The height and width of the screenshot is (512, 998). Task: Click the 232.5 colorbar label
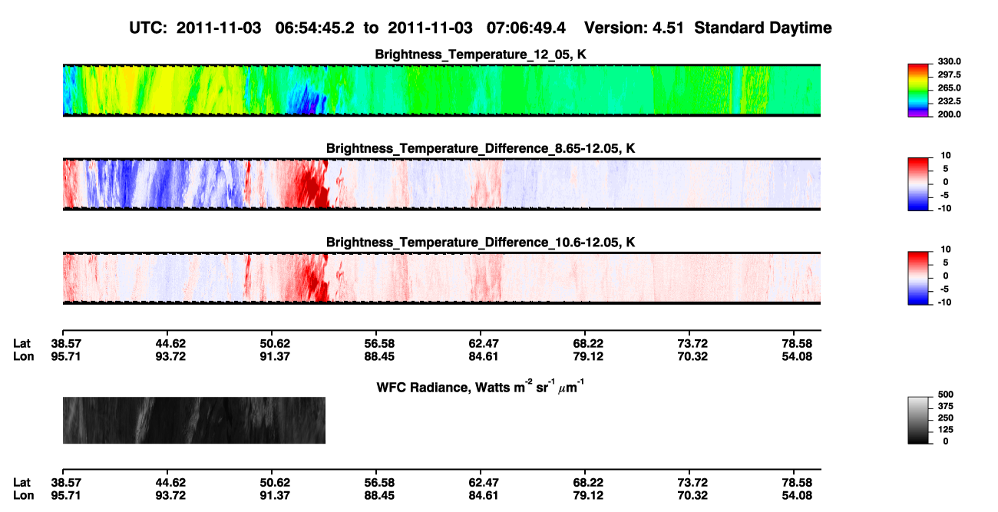(x=950, y=101)
